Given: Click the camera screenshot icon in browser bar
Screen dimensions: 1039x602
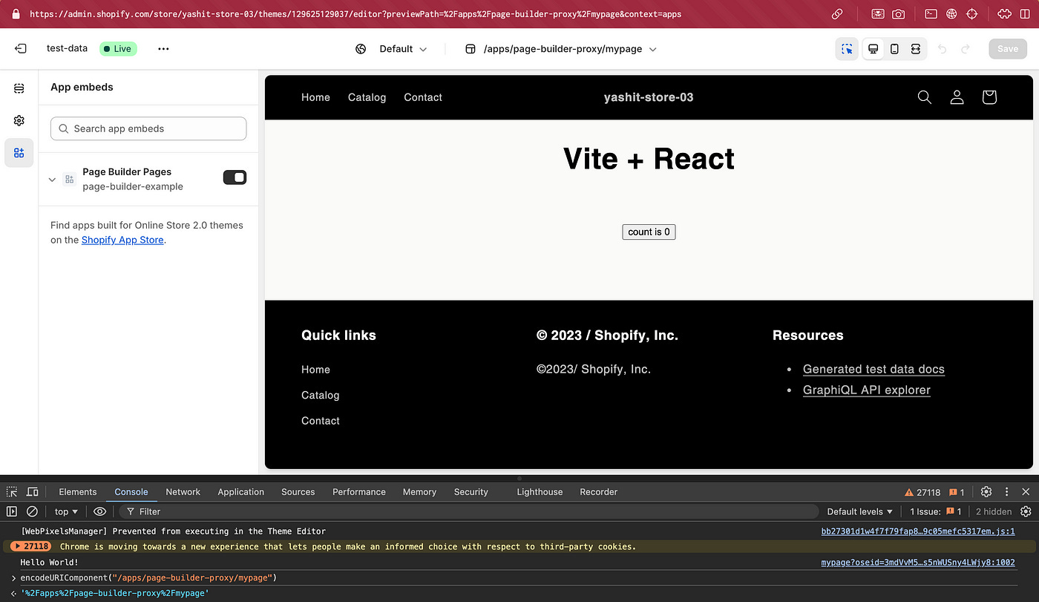Looking at the screenshot, I should click(899, 14).
